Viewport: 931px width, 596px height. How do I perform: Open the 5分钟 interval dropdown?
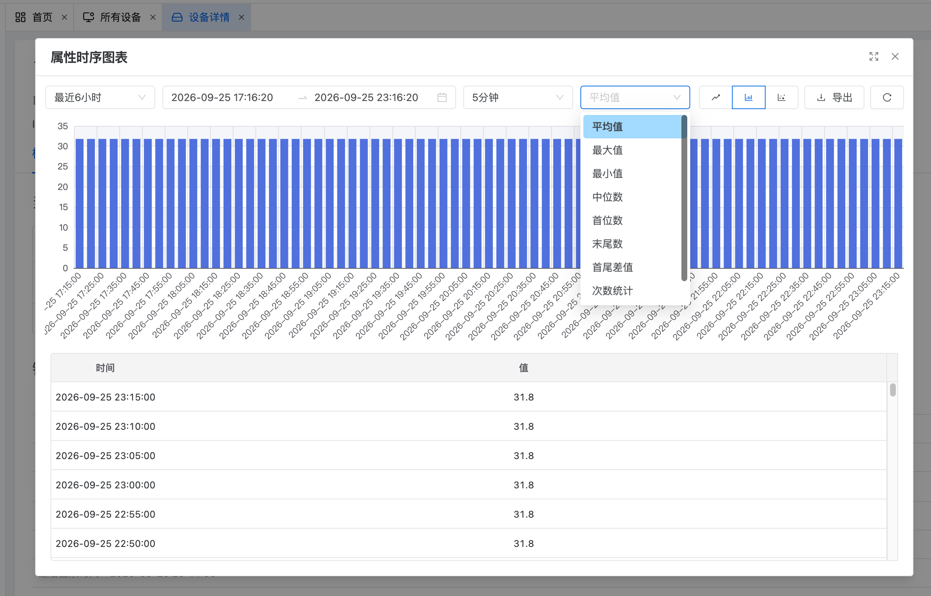(518, 97)
